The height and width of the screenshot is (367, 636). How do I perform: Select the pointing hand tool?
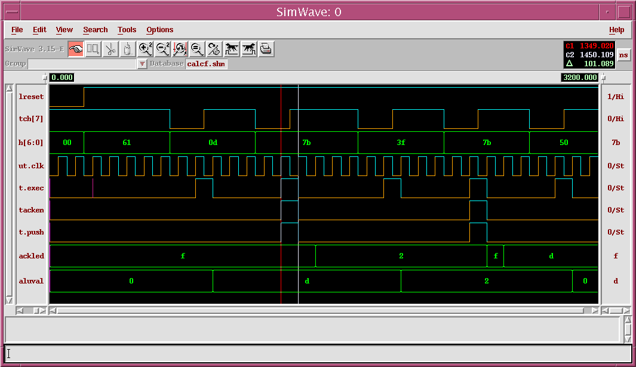(76, 50)
